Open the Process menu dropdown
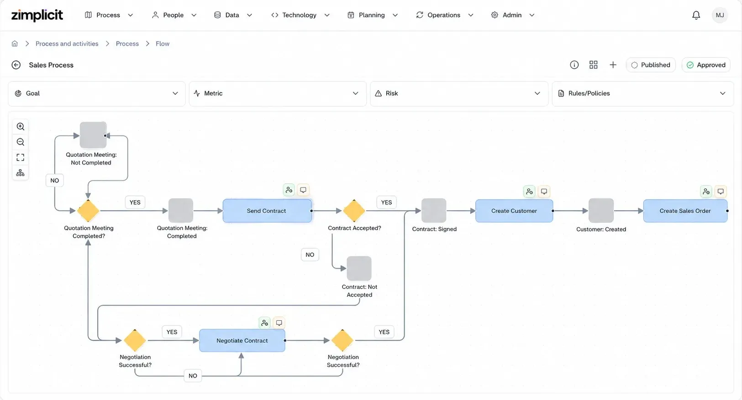Screen dimensions: 742x400 click(109, 15)
